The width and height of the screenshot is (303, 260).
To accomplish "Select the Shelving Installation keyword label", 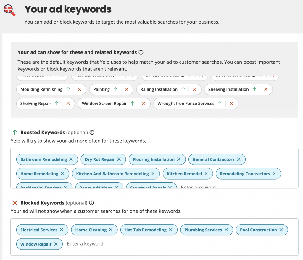I will coord(228,89).
